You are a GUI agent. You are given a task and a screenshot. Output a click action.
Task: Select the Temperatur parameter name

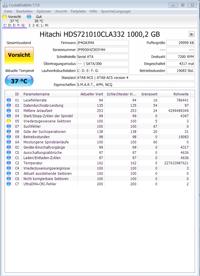coord(33,163)
